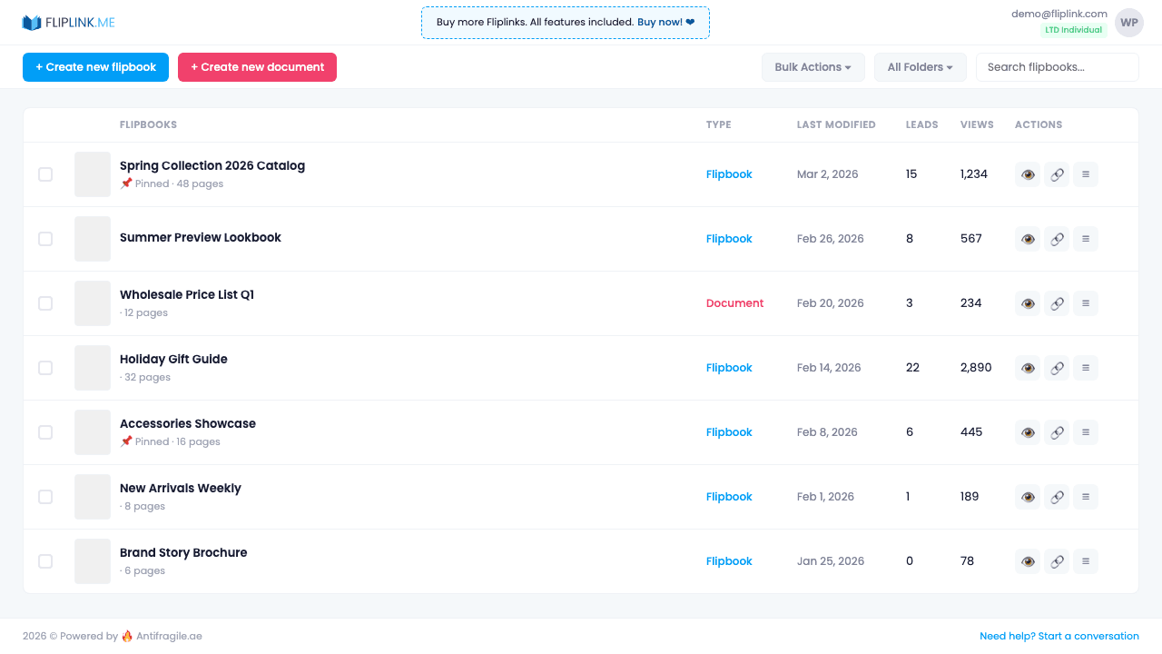Copy share link for Summer Preview Lookbook
The image size is (1162, 654).
pos(1056,238)
